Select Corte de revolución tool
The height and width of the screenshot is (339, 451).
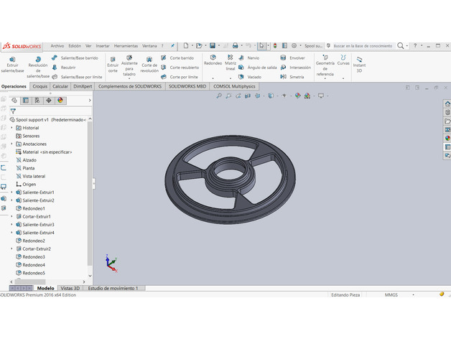149,65
